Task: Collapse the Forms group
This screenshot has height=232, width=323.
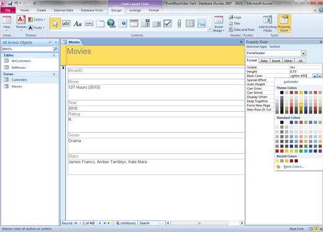Action: (x=54, y=74)
